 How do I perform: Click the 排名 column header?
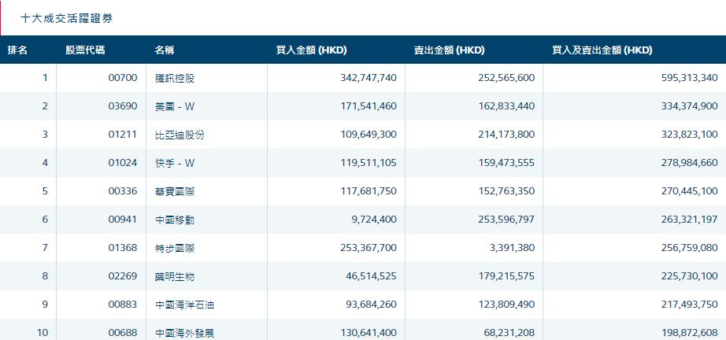(x=17, y=50)
